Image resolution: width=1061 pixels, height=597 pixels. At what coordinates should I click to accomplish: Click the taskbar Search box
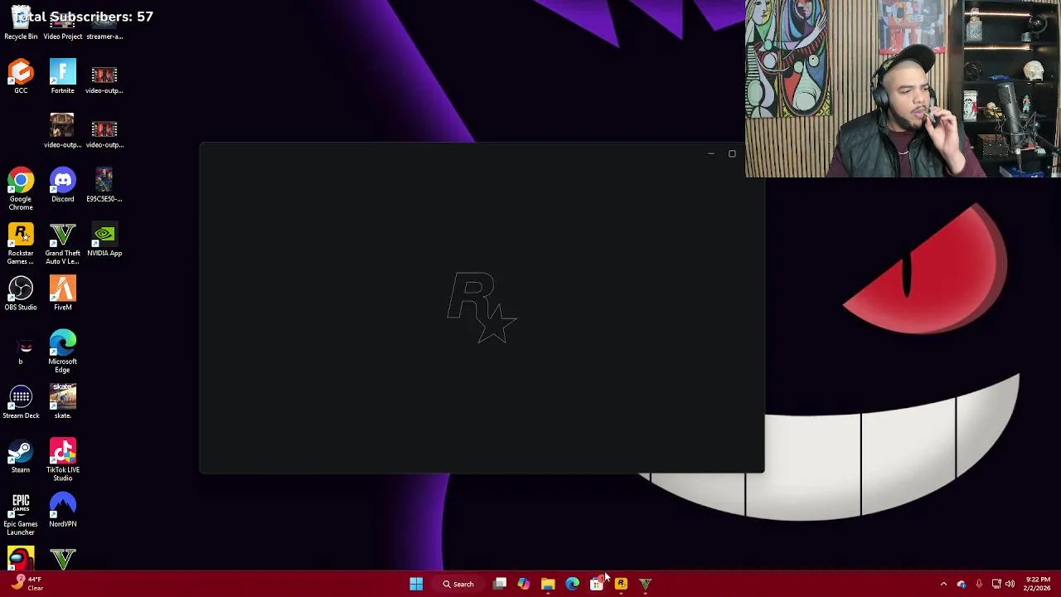458,584
